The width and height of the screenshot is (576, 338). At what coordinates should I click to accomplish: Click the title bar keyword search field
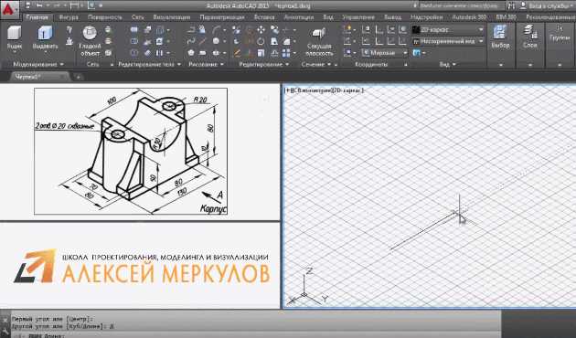point(463,5)
